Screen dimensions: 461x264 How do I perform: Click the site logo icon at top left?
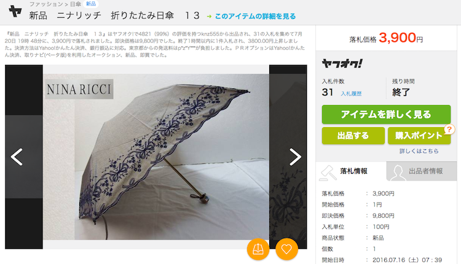click(x=15, y=12)
